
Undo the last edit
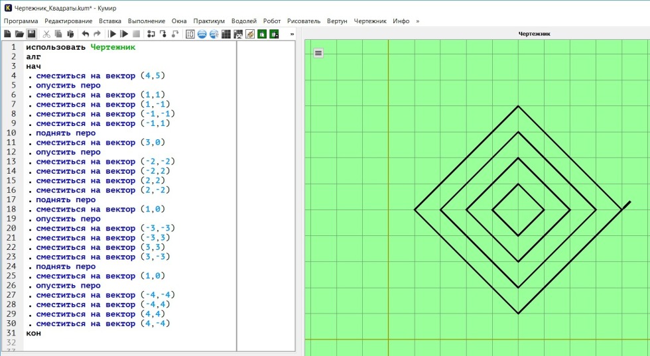86,34
